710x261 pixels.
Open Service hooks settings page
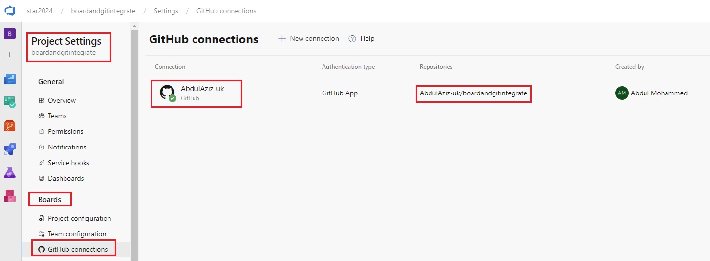point(68,163)
